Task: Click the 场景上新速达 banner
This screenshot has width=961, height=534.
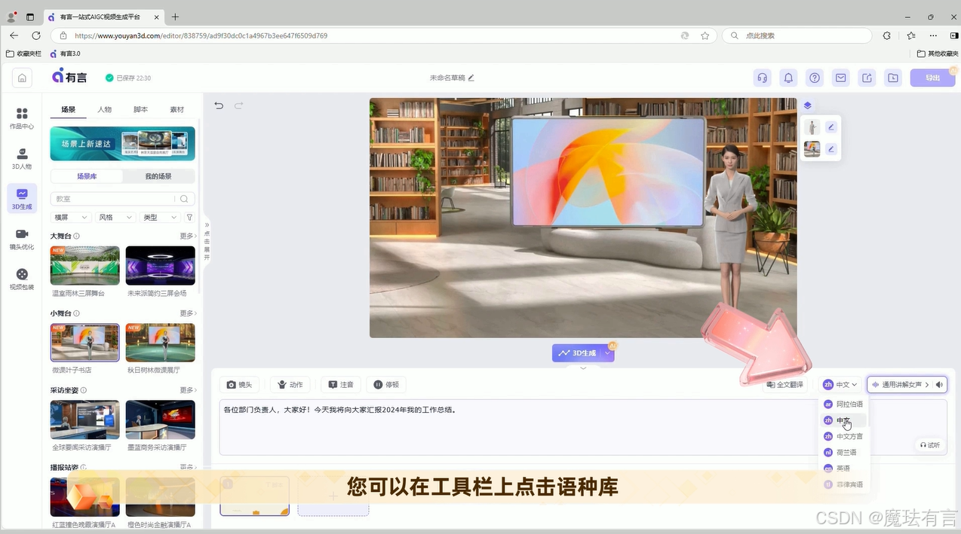Action: [x=123, y=143]
